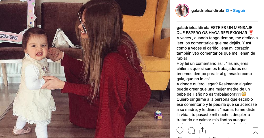Save the post with the bookmark icon
This screenshot has height=138, width=264.
click(255, 131)
